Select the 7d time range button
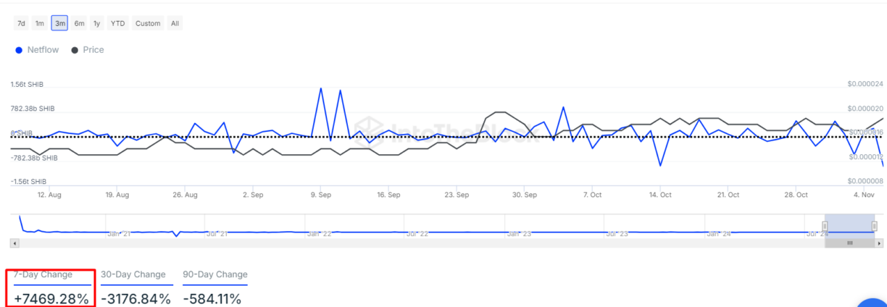The height and width of the screenshot is (307, 887). click(x=22, y=23)
